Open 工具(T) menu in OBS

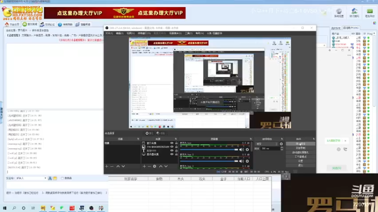pos(189,33)
